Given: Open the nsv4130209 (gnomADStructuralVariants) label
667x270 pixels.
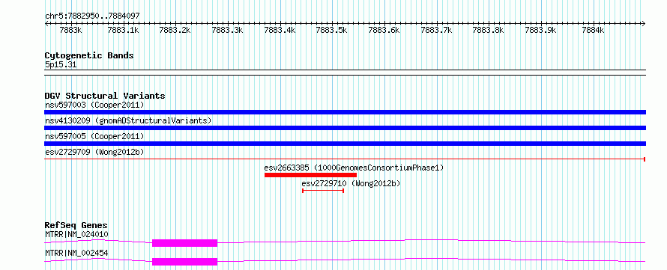Looking at the screenshot, I should tap(128, 120).
